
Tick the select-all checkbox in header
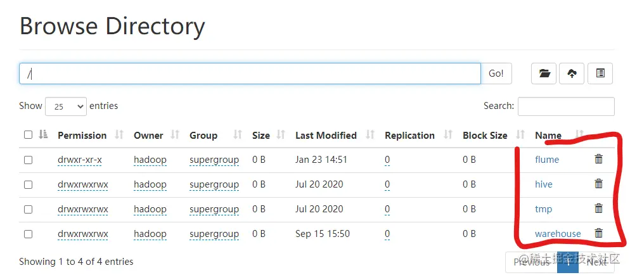point(28,135)
